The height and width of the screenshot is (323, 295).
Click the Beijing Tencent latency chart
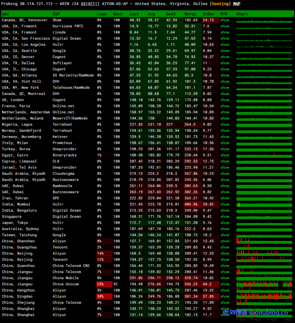(x=264, y=260)
